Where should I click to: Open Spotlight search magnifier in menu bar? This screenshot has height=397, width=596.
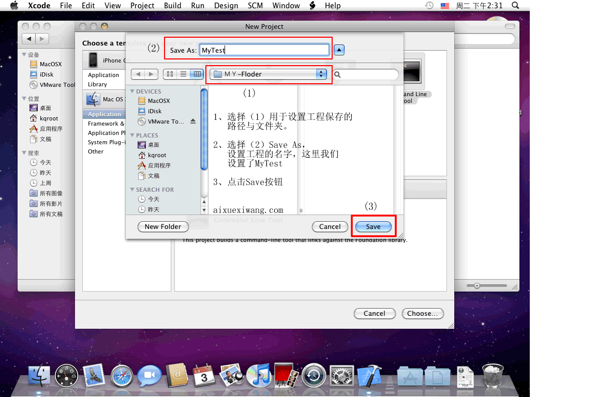coord(515,5)
